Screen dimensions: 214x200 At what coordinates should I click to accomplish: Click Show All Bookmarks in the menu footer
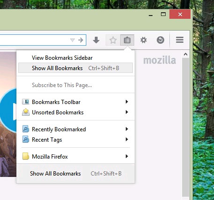[76, 174]
